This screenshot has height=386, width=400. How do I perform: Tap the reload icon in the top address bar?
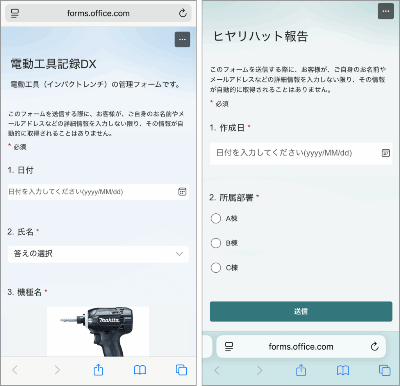pos(182,13)
